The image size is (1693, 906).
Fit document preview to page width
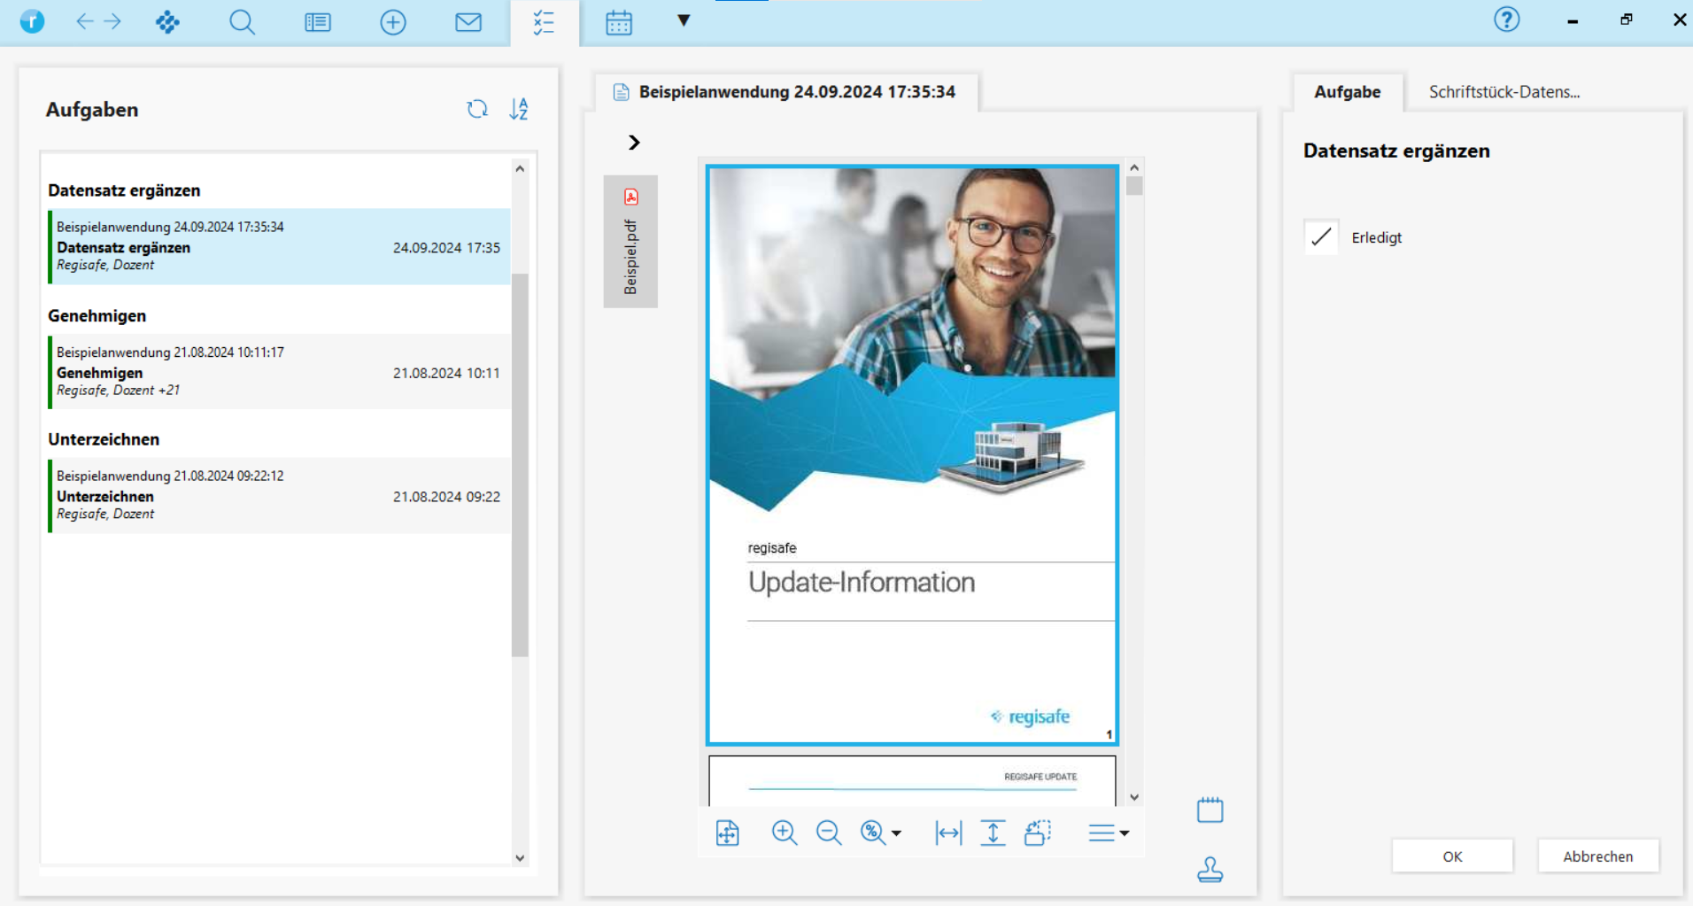(x=948, y=832)
